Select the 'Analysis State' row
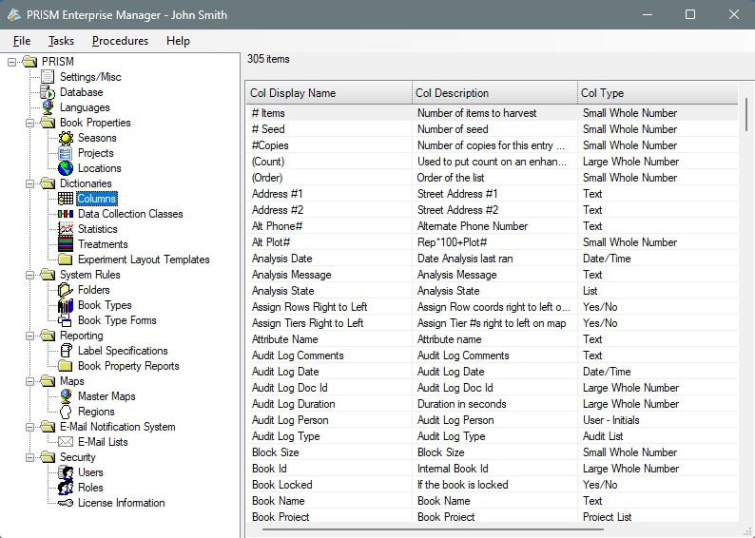The height and width of the screenshot is (538, 755). [492, 291]
